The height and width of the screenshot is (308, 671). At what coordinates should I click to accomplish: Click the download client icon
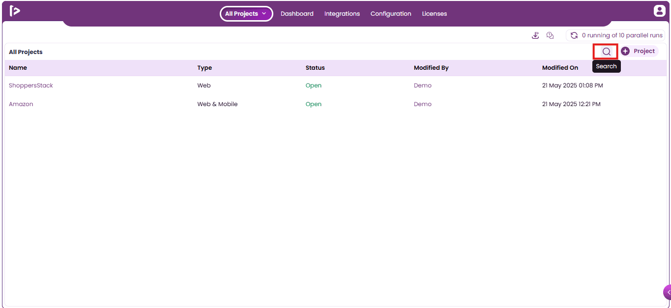(x=536, y=35)
